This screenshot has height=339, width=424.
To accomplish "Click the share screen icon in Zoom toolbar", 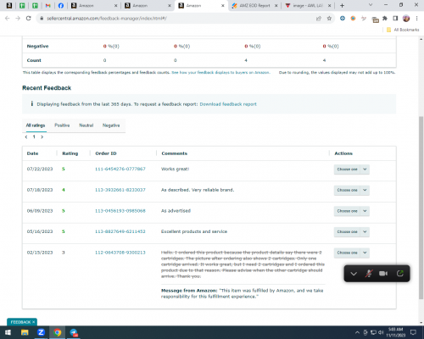I will click(x=400, y=274).
